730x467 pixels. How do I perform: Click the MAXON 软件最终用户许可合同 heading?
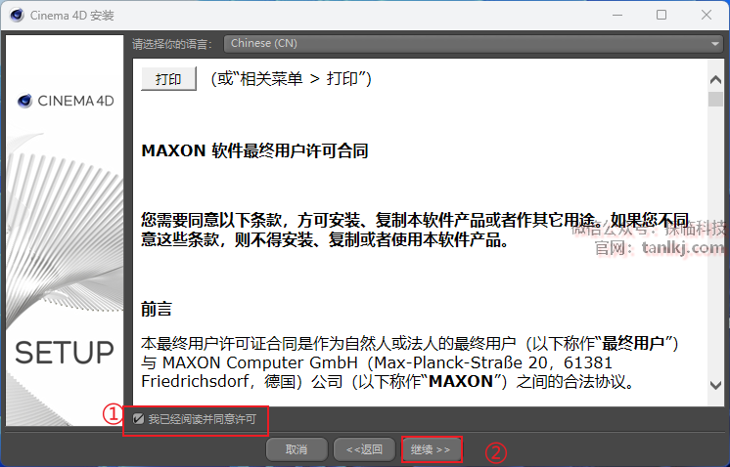click(x=254, y=150)
